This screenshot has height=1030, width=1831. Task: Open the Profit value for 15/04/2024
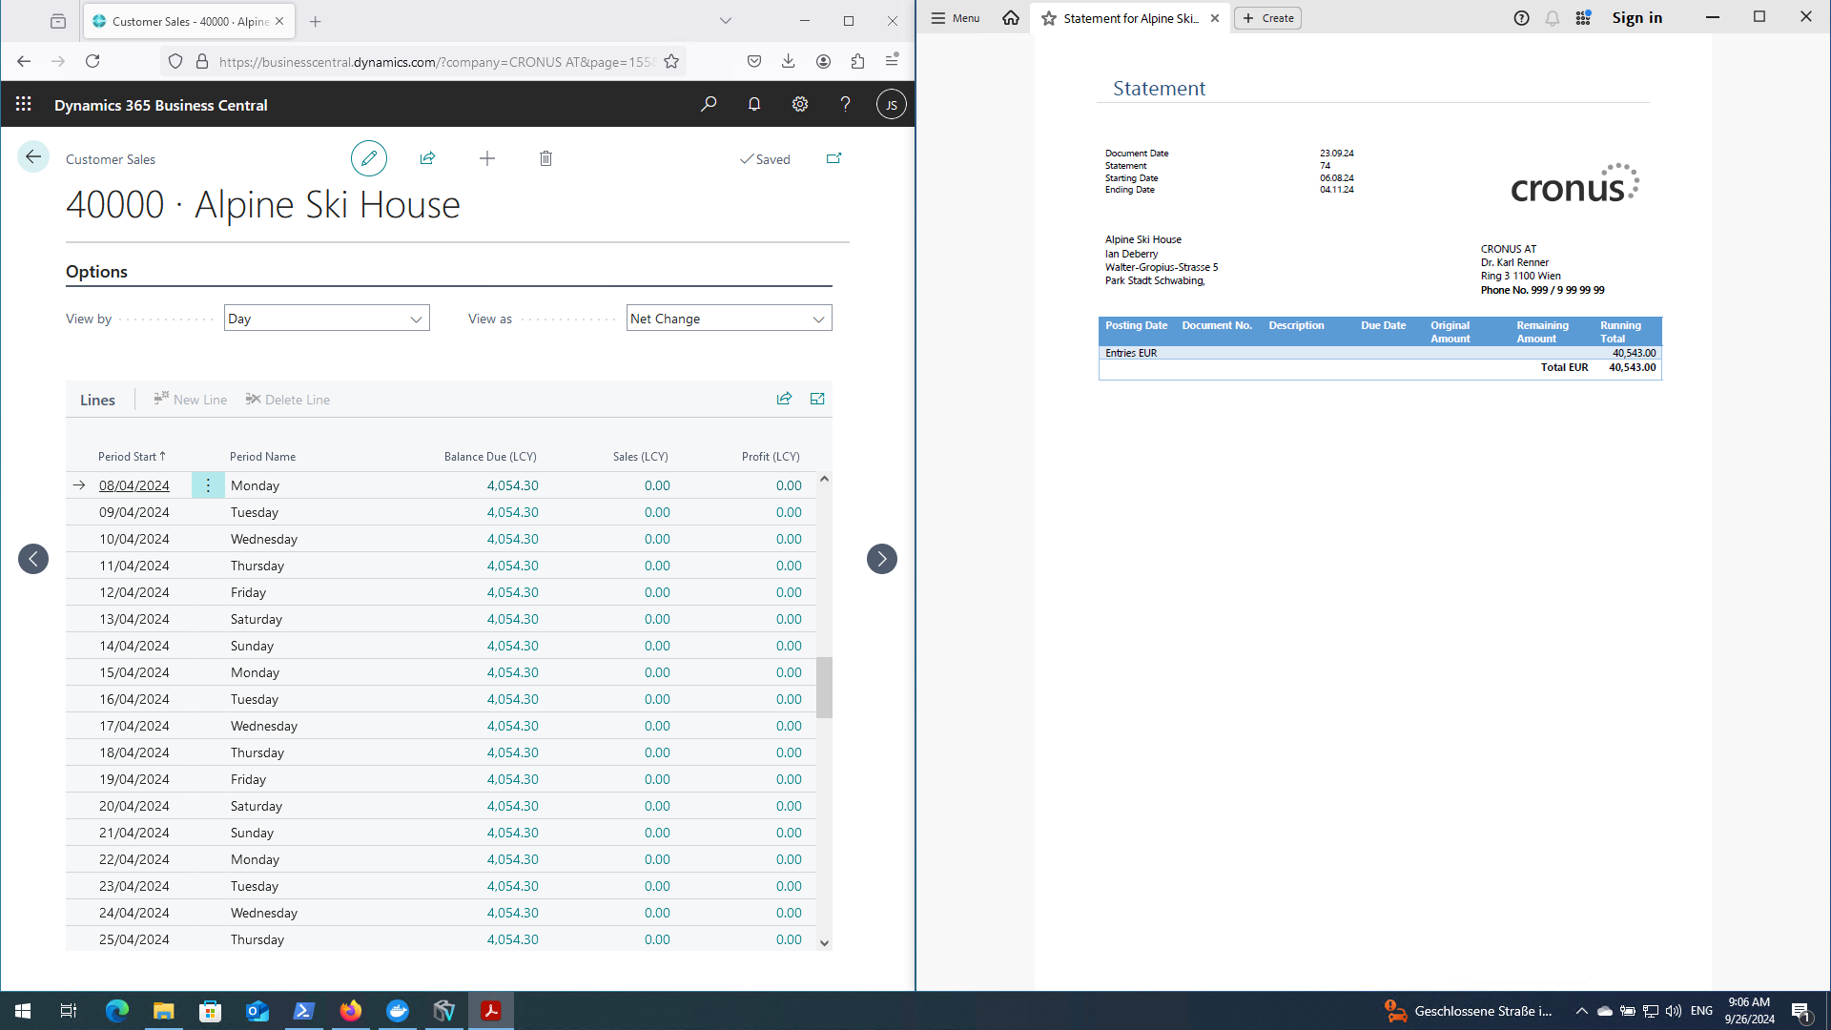[x=789, y=672]
